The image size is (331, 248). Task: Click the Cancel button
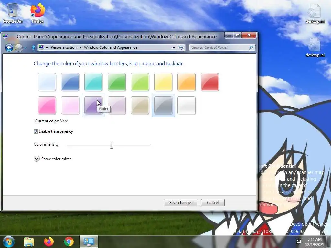(213, 203)
